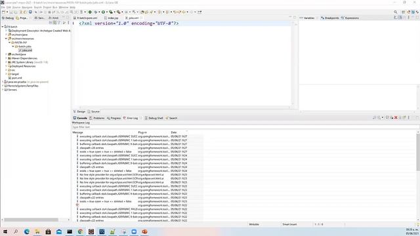
Task: Click the Message column header in the log
Action: (x=77, y=132)
